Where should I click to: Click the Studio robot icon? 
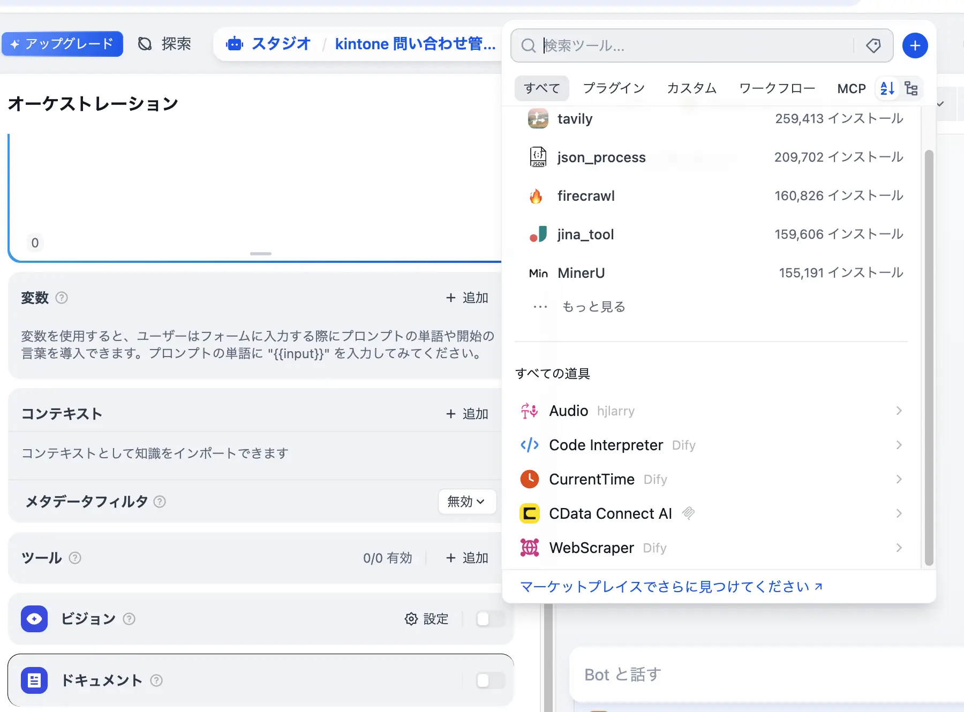coord(235,44)
